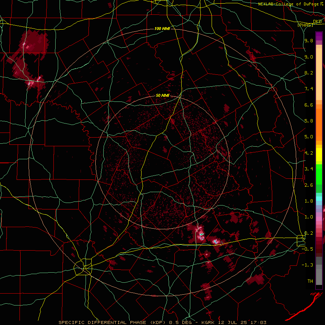Click the 50 NMI range ring label

coord(163,96)
